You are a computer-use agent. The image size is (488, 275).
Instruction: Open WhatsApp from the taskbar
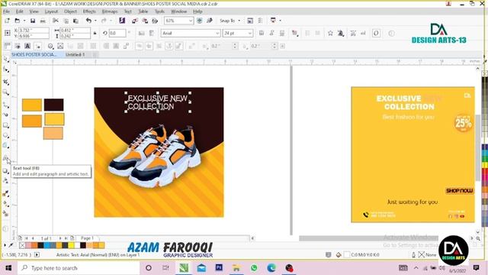254,268
